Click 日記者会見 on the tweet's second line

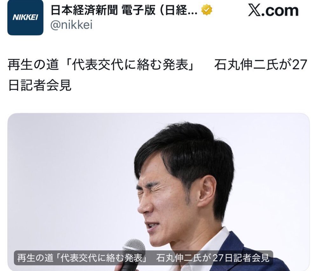point(40,85)
